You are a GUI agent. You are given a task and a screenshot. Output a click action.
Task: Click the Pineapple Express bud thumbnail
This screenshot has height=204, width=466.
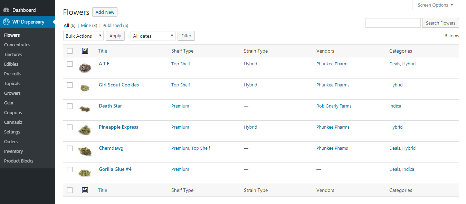coord(85,130)
